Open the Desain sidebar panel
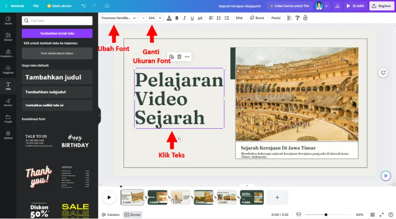The width and height of the screenshot is (396, 219). pos(8,20)
